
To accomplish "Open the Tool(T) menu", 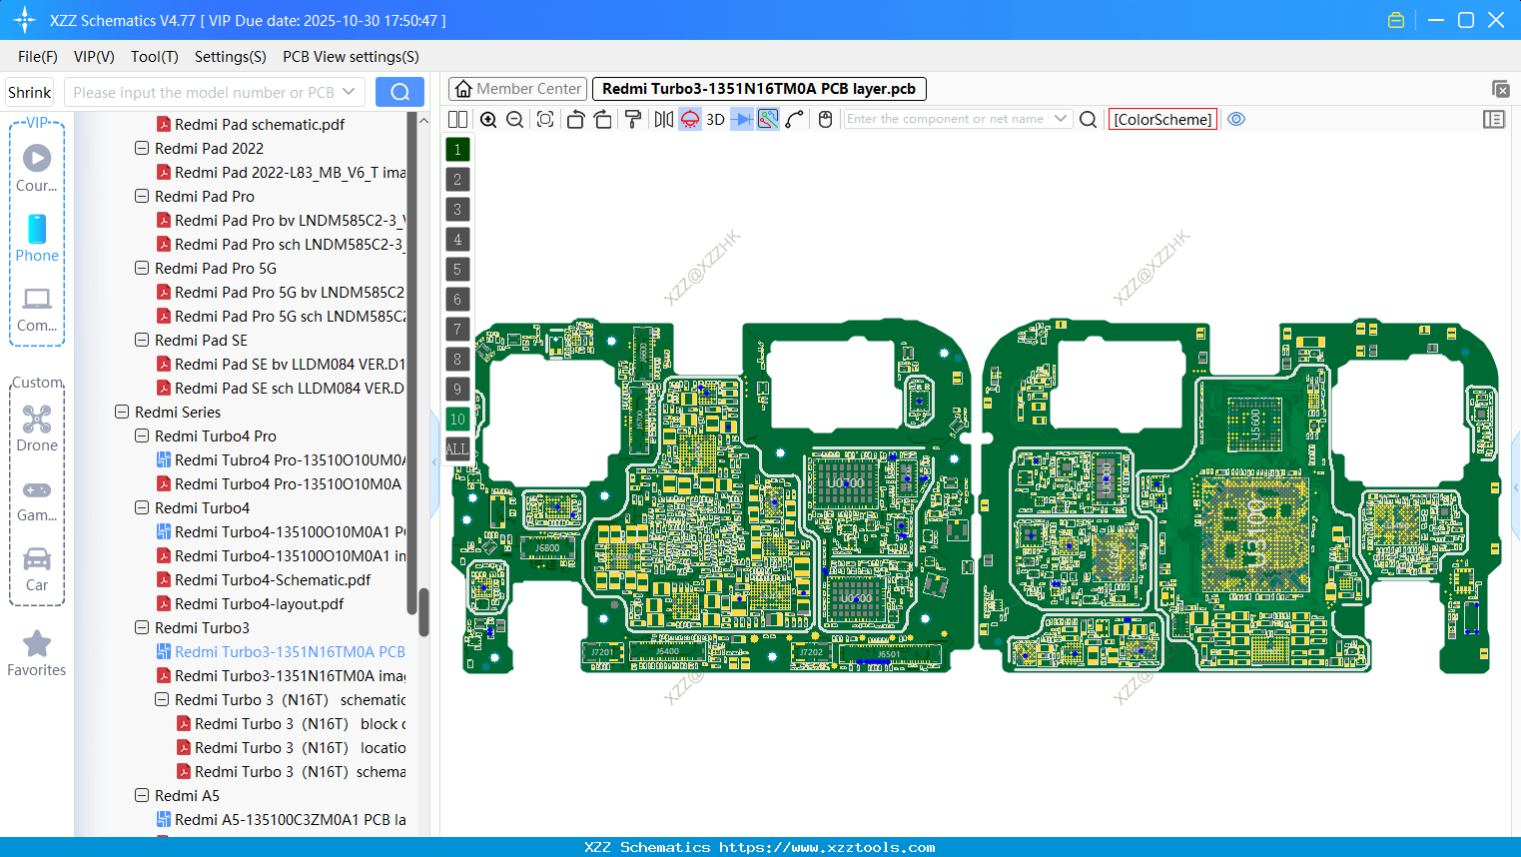I will coord(154,57).
